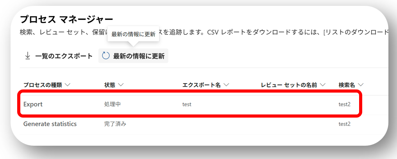
Task: Select the Export process row
Action: [x=33, y=104]
